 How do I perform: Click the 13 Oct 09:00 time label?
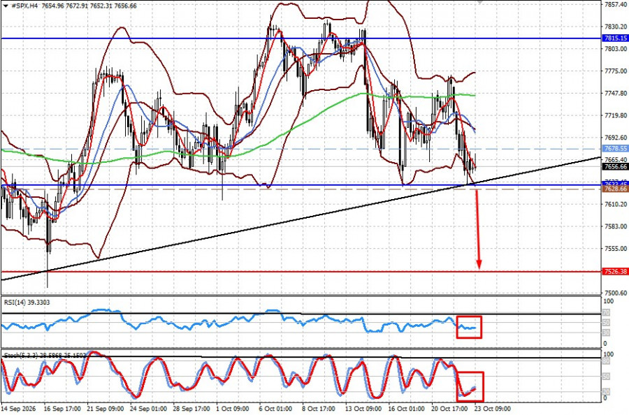point(364,409)
